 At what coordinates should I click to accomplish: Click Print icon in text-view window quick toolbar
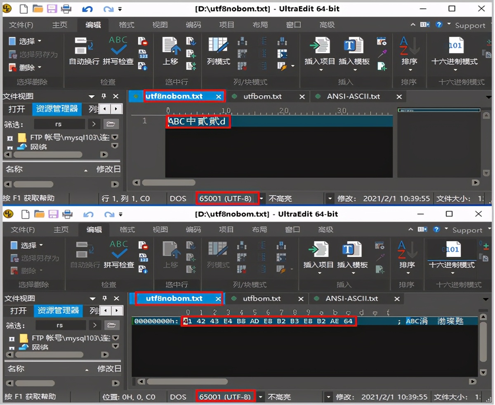pyautogui.click(x=66, y=9)
